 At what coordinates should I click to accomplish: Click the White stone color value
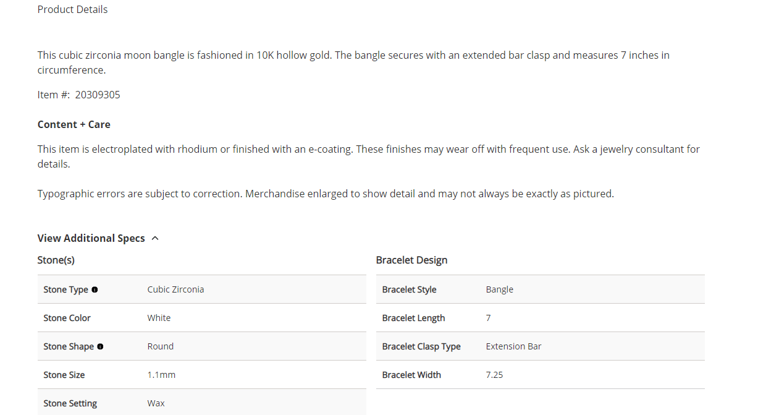(159, 318)
